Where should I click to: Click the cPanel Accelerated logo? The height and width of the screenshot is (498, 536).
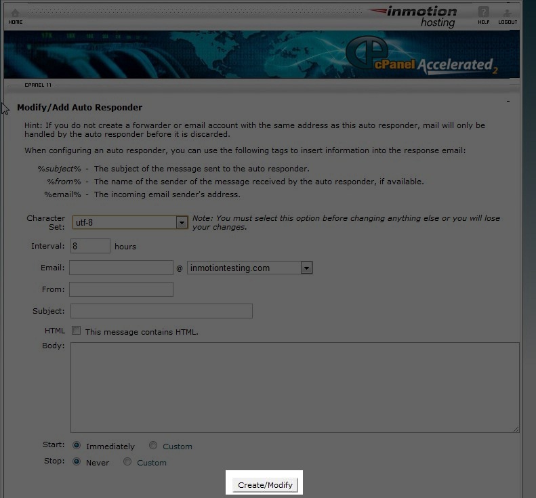tap(421, 55)
